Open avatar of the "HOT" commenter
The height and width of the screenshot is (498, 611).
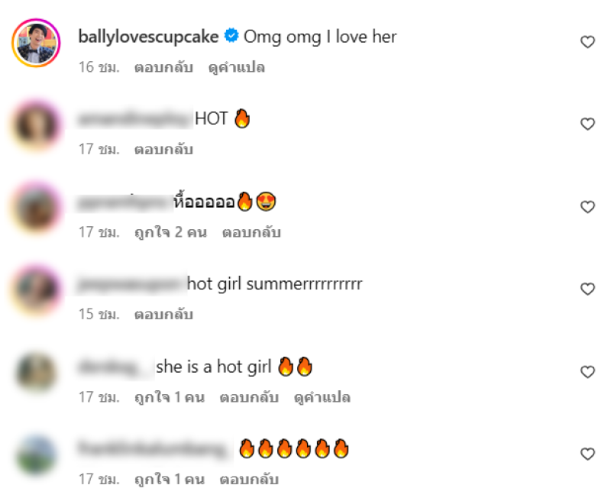pyautogui.click(x=36, y=124)
